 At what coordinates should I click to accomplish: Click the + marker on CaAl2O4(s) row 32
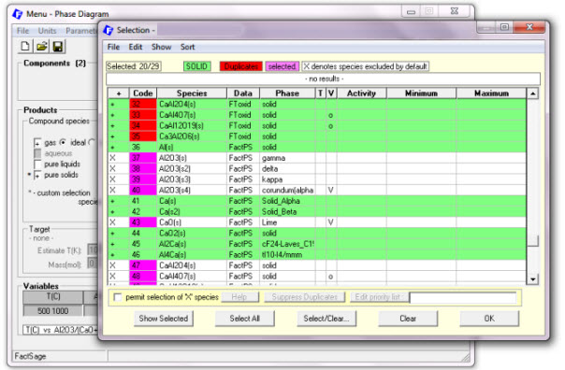[x=112, y=105]
